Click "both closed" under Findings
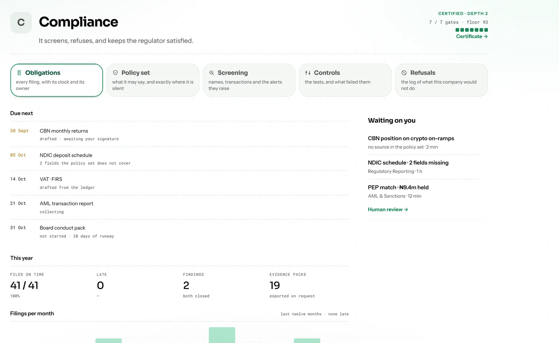559x343 pixels. point(196,296)
